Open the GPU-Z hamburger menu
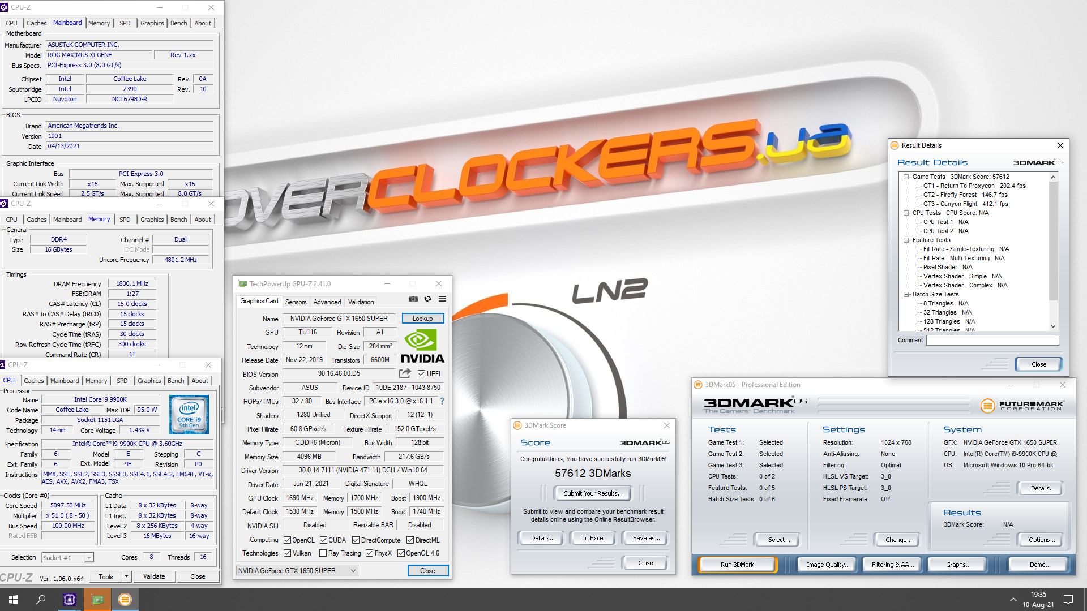The width and height of the screenshot is (1087, 611). click(x=442, y=299)
